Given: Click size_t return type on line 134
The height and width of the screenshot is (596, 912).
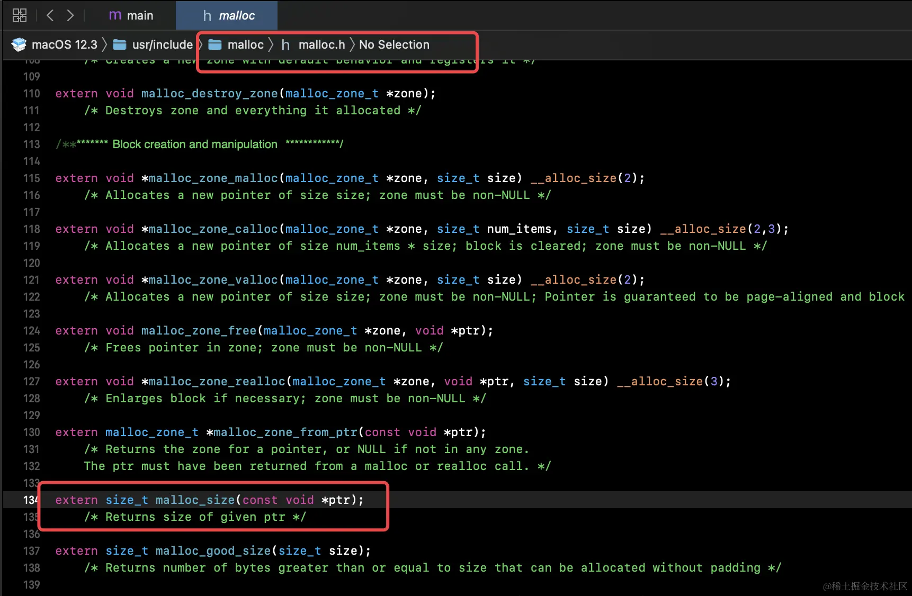Looking at the screenshot, I should click(127, 500).
